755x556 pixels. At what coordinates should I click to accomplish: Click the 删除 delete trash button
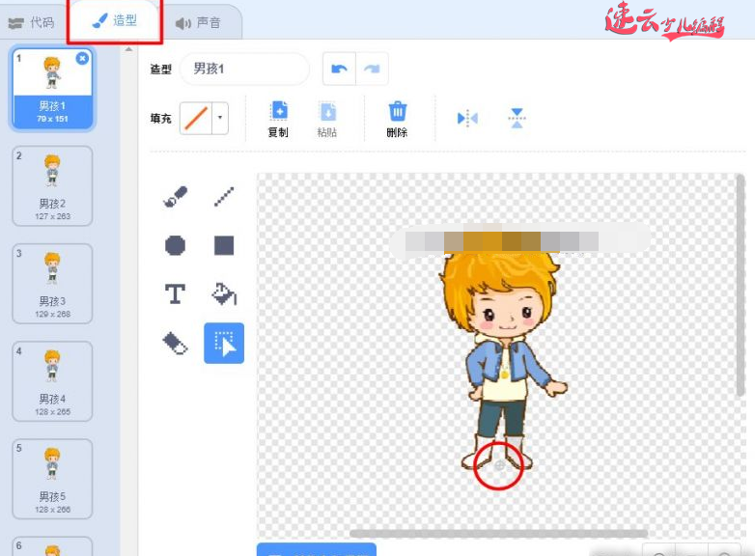(x=397, y=119)
